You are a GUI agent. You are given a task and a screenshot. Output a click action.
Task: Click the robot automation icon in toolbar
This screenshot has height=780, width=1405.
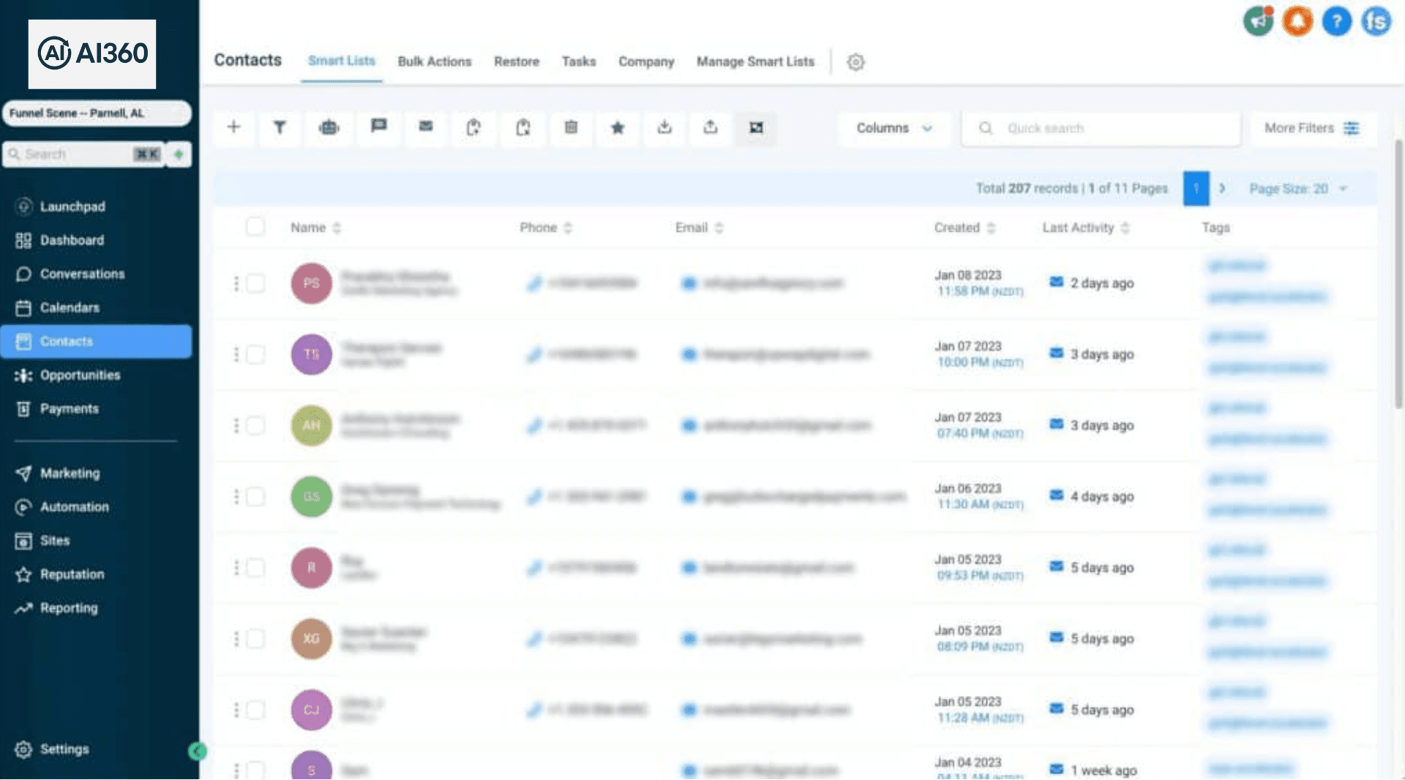pos(329,128)
